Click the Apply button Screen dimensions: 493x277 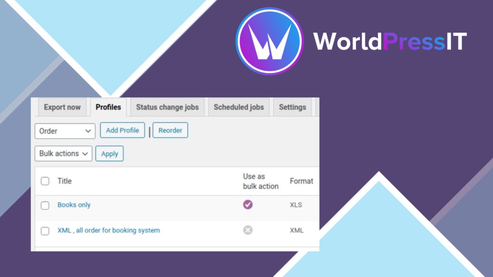tap(109, 154)
